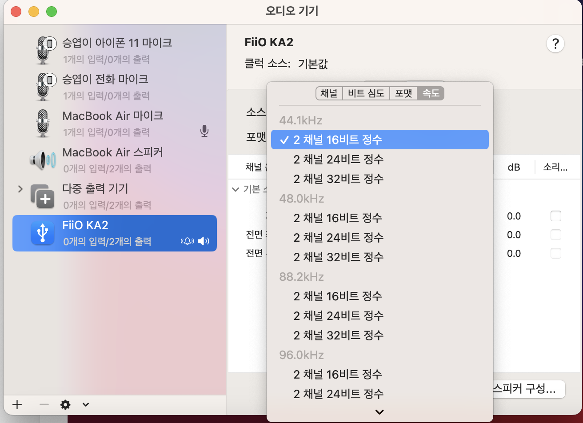Open the help question mark button
Image resolution: width=583 pixels, height=423 pixels.
(x=555, y=44)
